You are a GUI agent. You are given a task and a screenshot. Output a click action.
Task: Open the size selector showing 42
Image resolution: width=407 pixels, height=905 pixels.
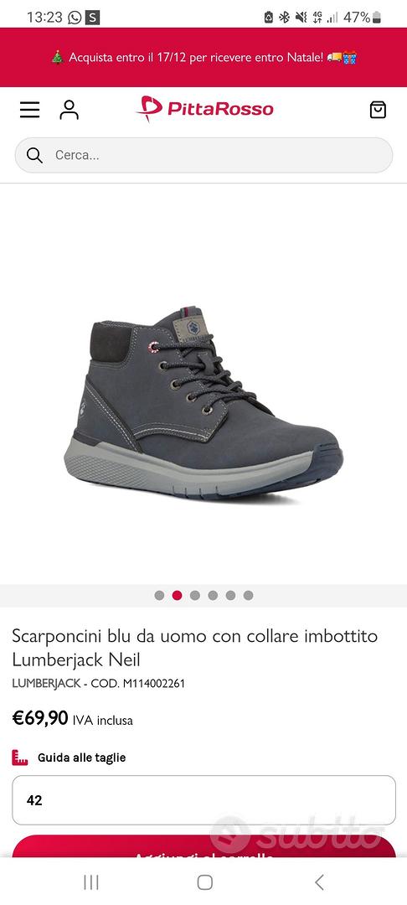tap(203, 800)
